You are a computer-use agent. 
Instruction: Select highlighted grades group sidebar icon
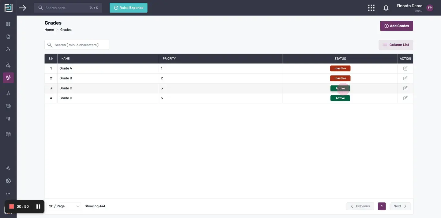pos(8,78)
